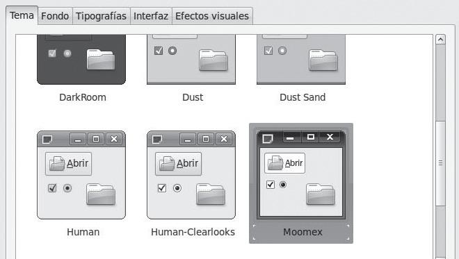
Task: Click the folder icon in the Moomex preview
Action: tap(321, 194)
